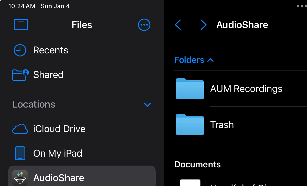Go back with the left chevron
307x186 pixels.
[178, 25]
